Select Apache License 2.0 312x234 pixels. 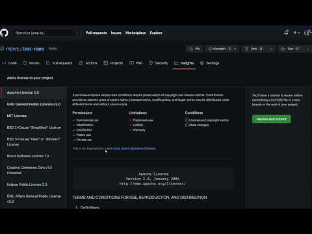click(34, 92)
